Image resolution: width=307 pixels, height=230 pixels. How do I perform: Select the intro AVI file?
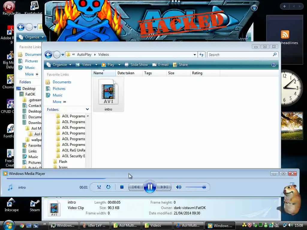[x=108, y=95]
